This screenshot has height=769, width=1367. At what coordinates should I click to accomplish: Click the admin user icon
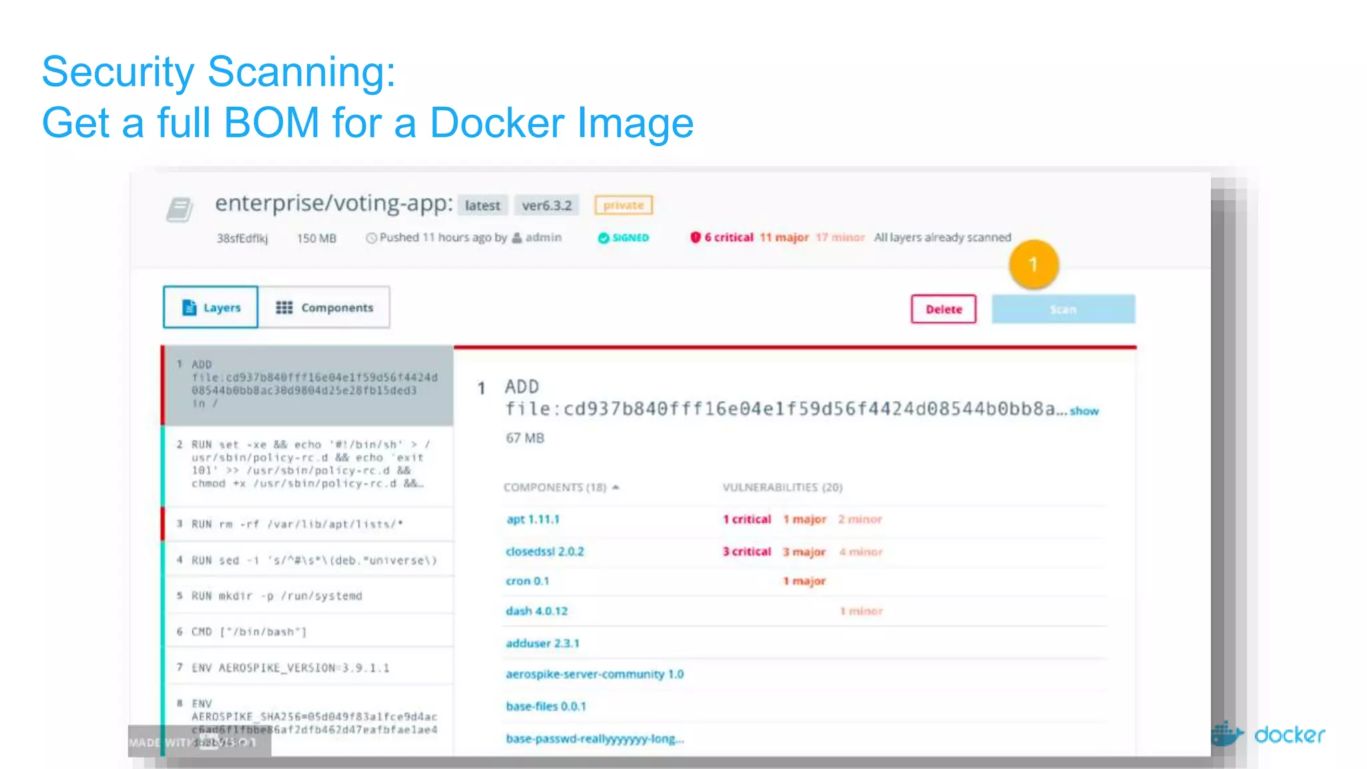pos(517,238)
